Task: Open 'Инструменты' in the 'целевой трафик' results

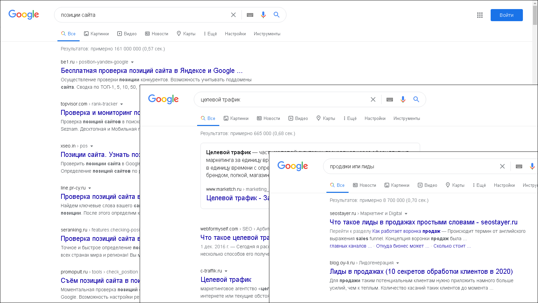Action: tap(407, 119)
